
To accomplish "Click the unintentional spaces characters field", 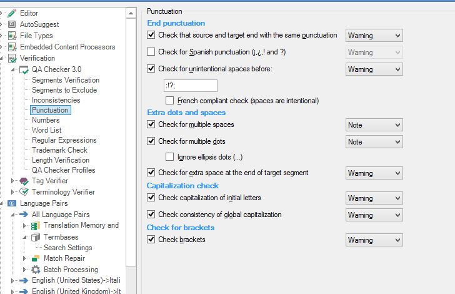I will pos(191,86).
